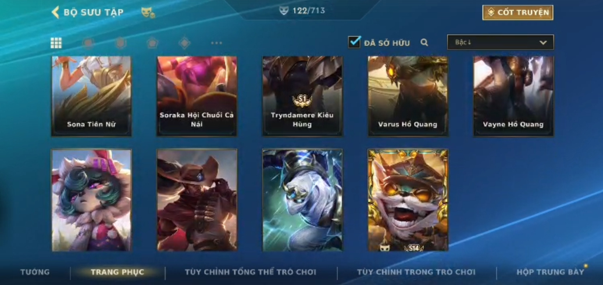
Task: Go back using the Bộ Sưu Tập arrow
Action: click(55, 12)
